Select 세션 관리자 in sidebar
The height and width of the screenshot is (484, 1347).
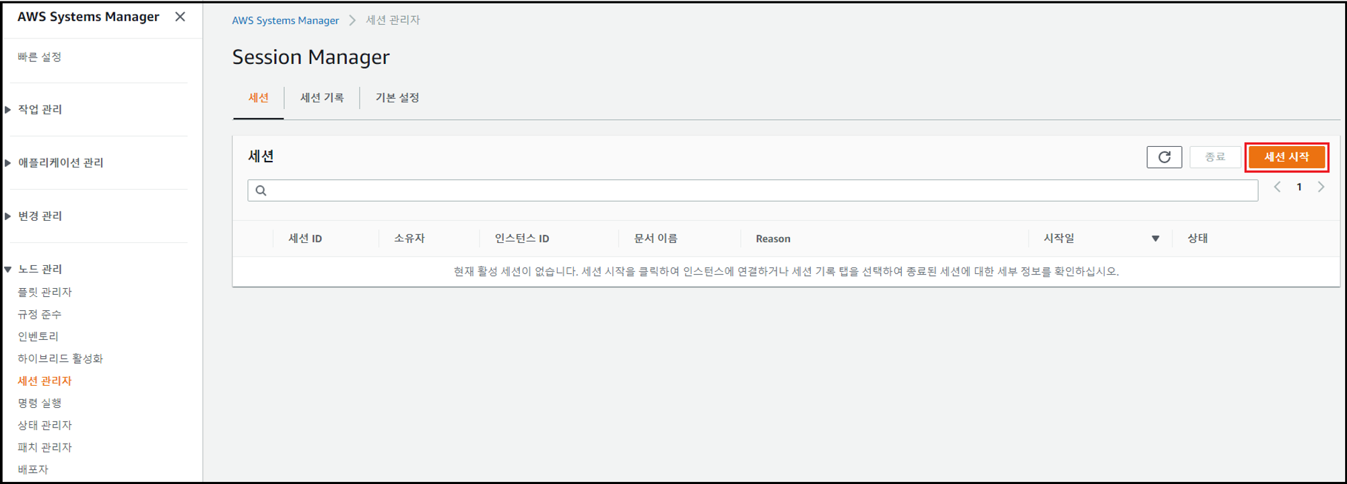pyautogui.click(x=44, y=381)
